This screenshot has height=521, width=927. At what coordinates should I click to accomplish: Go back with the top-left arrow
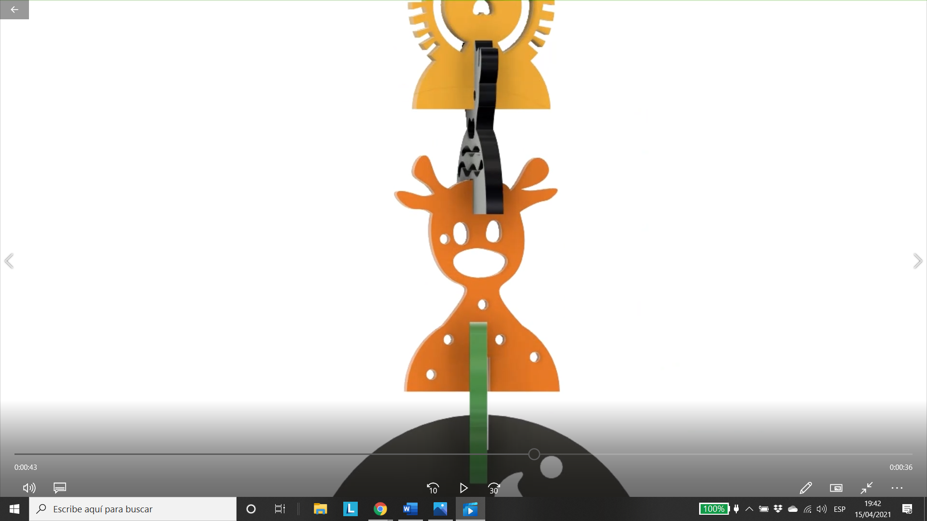(x=14, y=10)
